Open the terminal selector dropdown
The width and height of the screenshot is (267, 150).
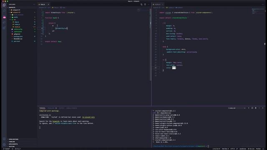tap(237, 108)
